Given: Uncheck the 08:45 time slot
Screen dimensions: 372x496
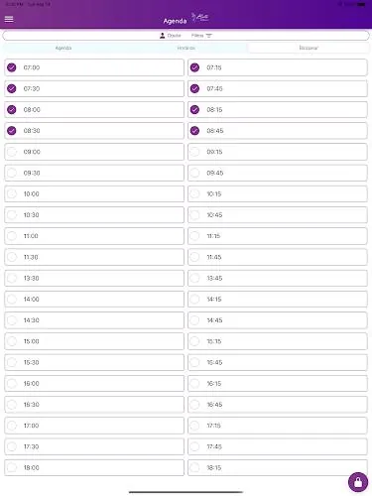Looking at the screenshot, I should (x=194, y=131).
